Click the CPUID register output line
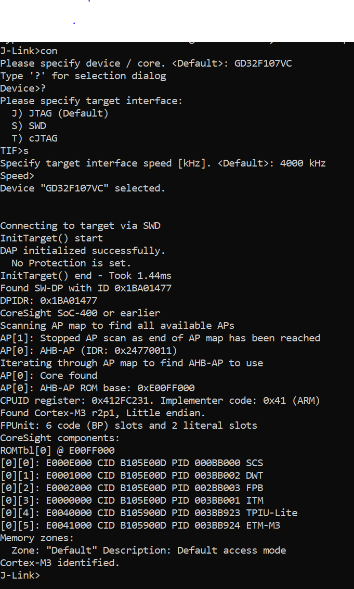354x589 pixels. (160, 400)
